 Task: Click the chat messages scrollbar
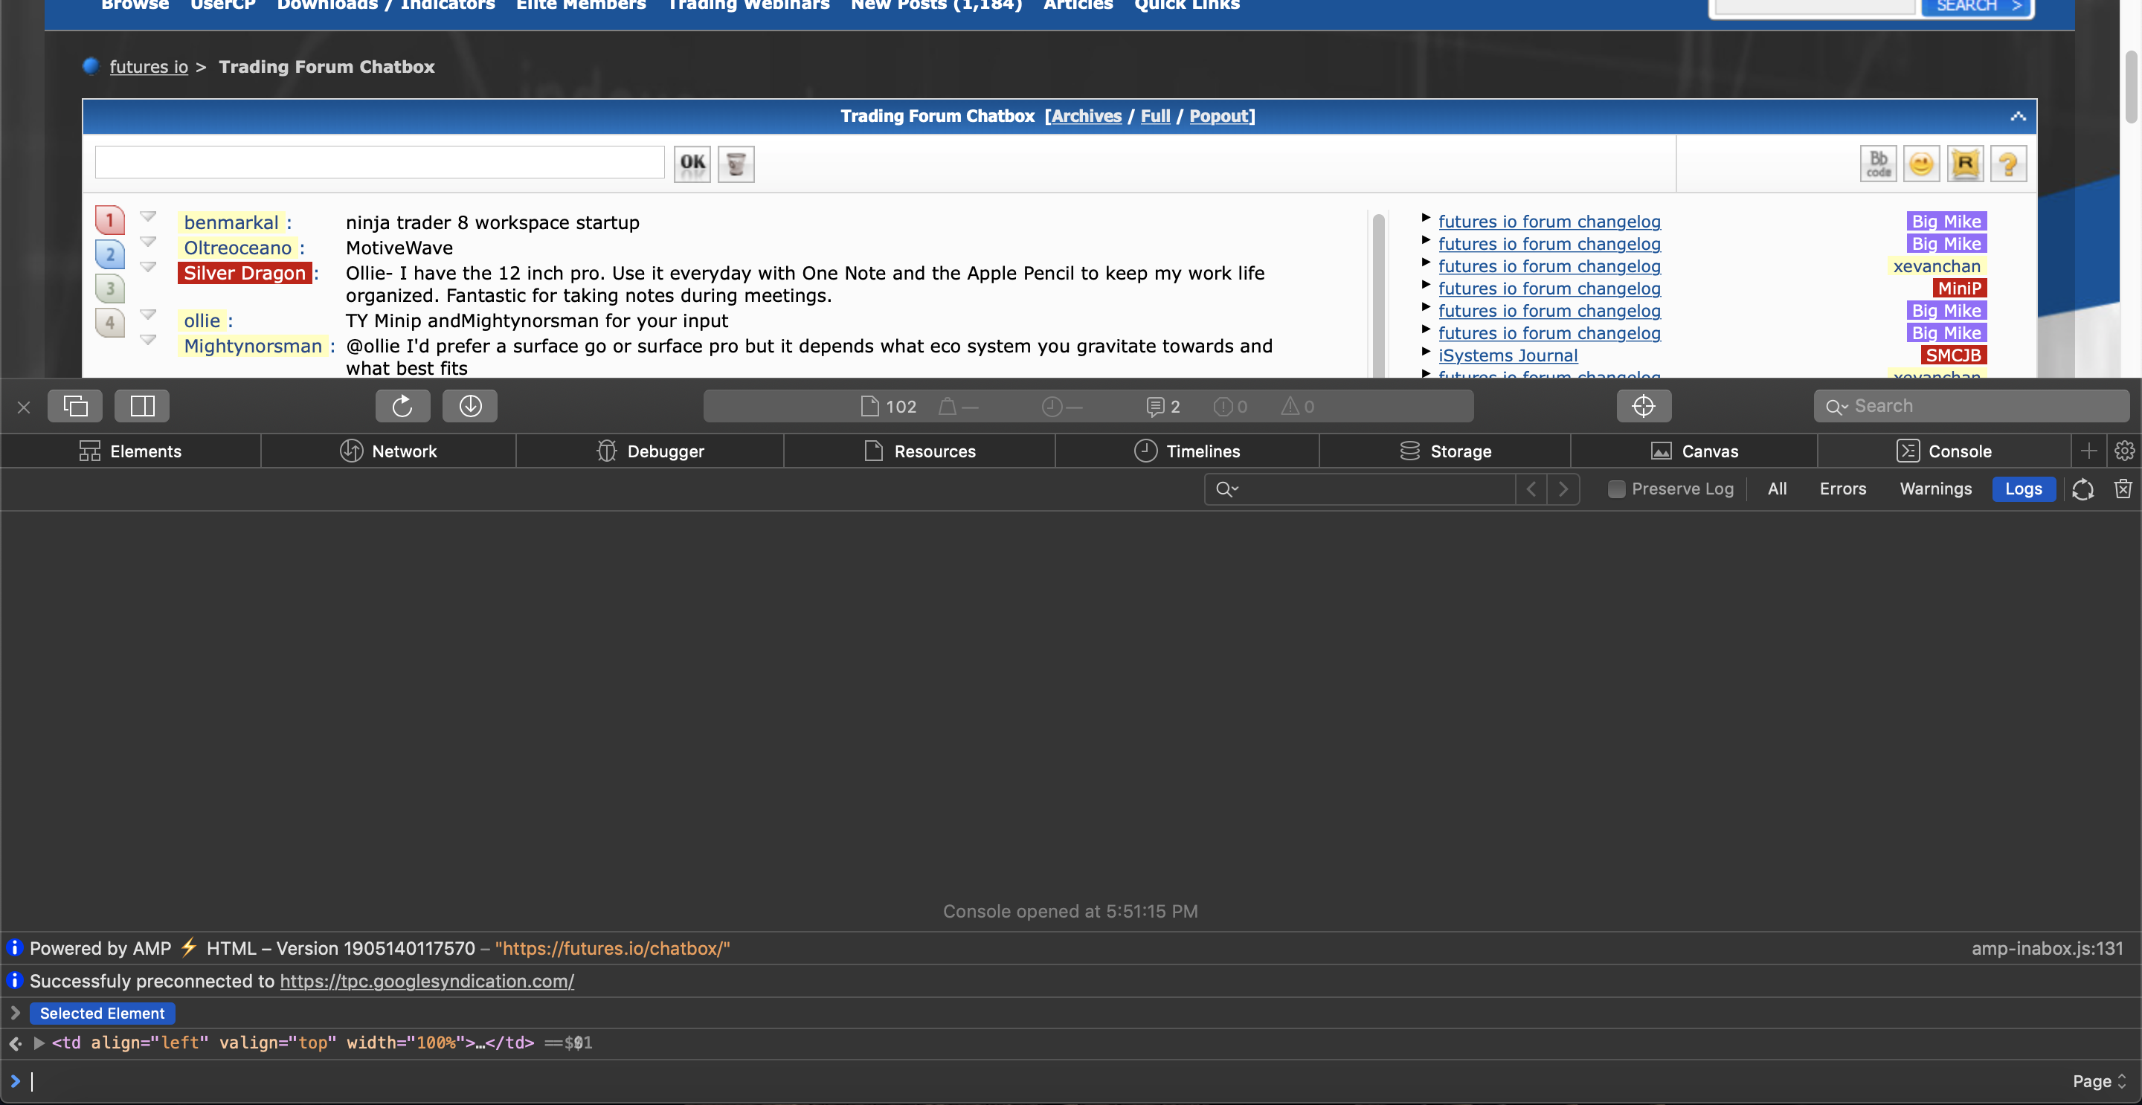coord(1378,294)
